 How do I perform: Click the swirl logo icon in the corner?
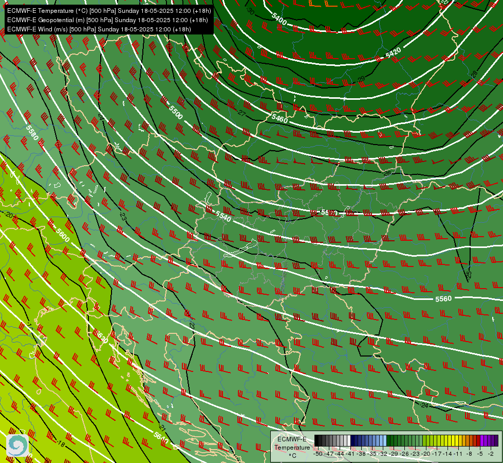17,444
